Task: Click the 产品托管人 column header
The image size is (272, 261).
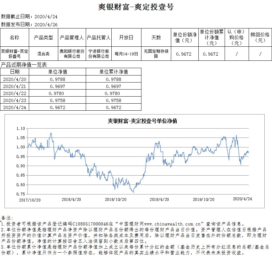Action: 99,37
